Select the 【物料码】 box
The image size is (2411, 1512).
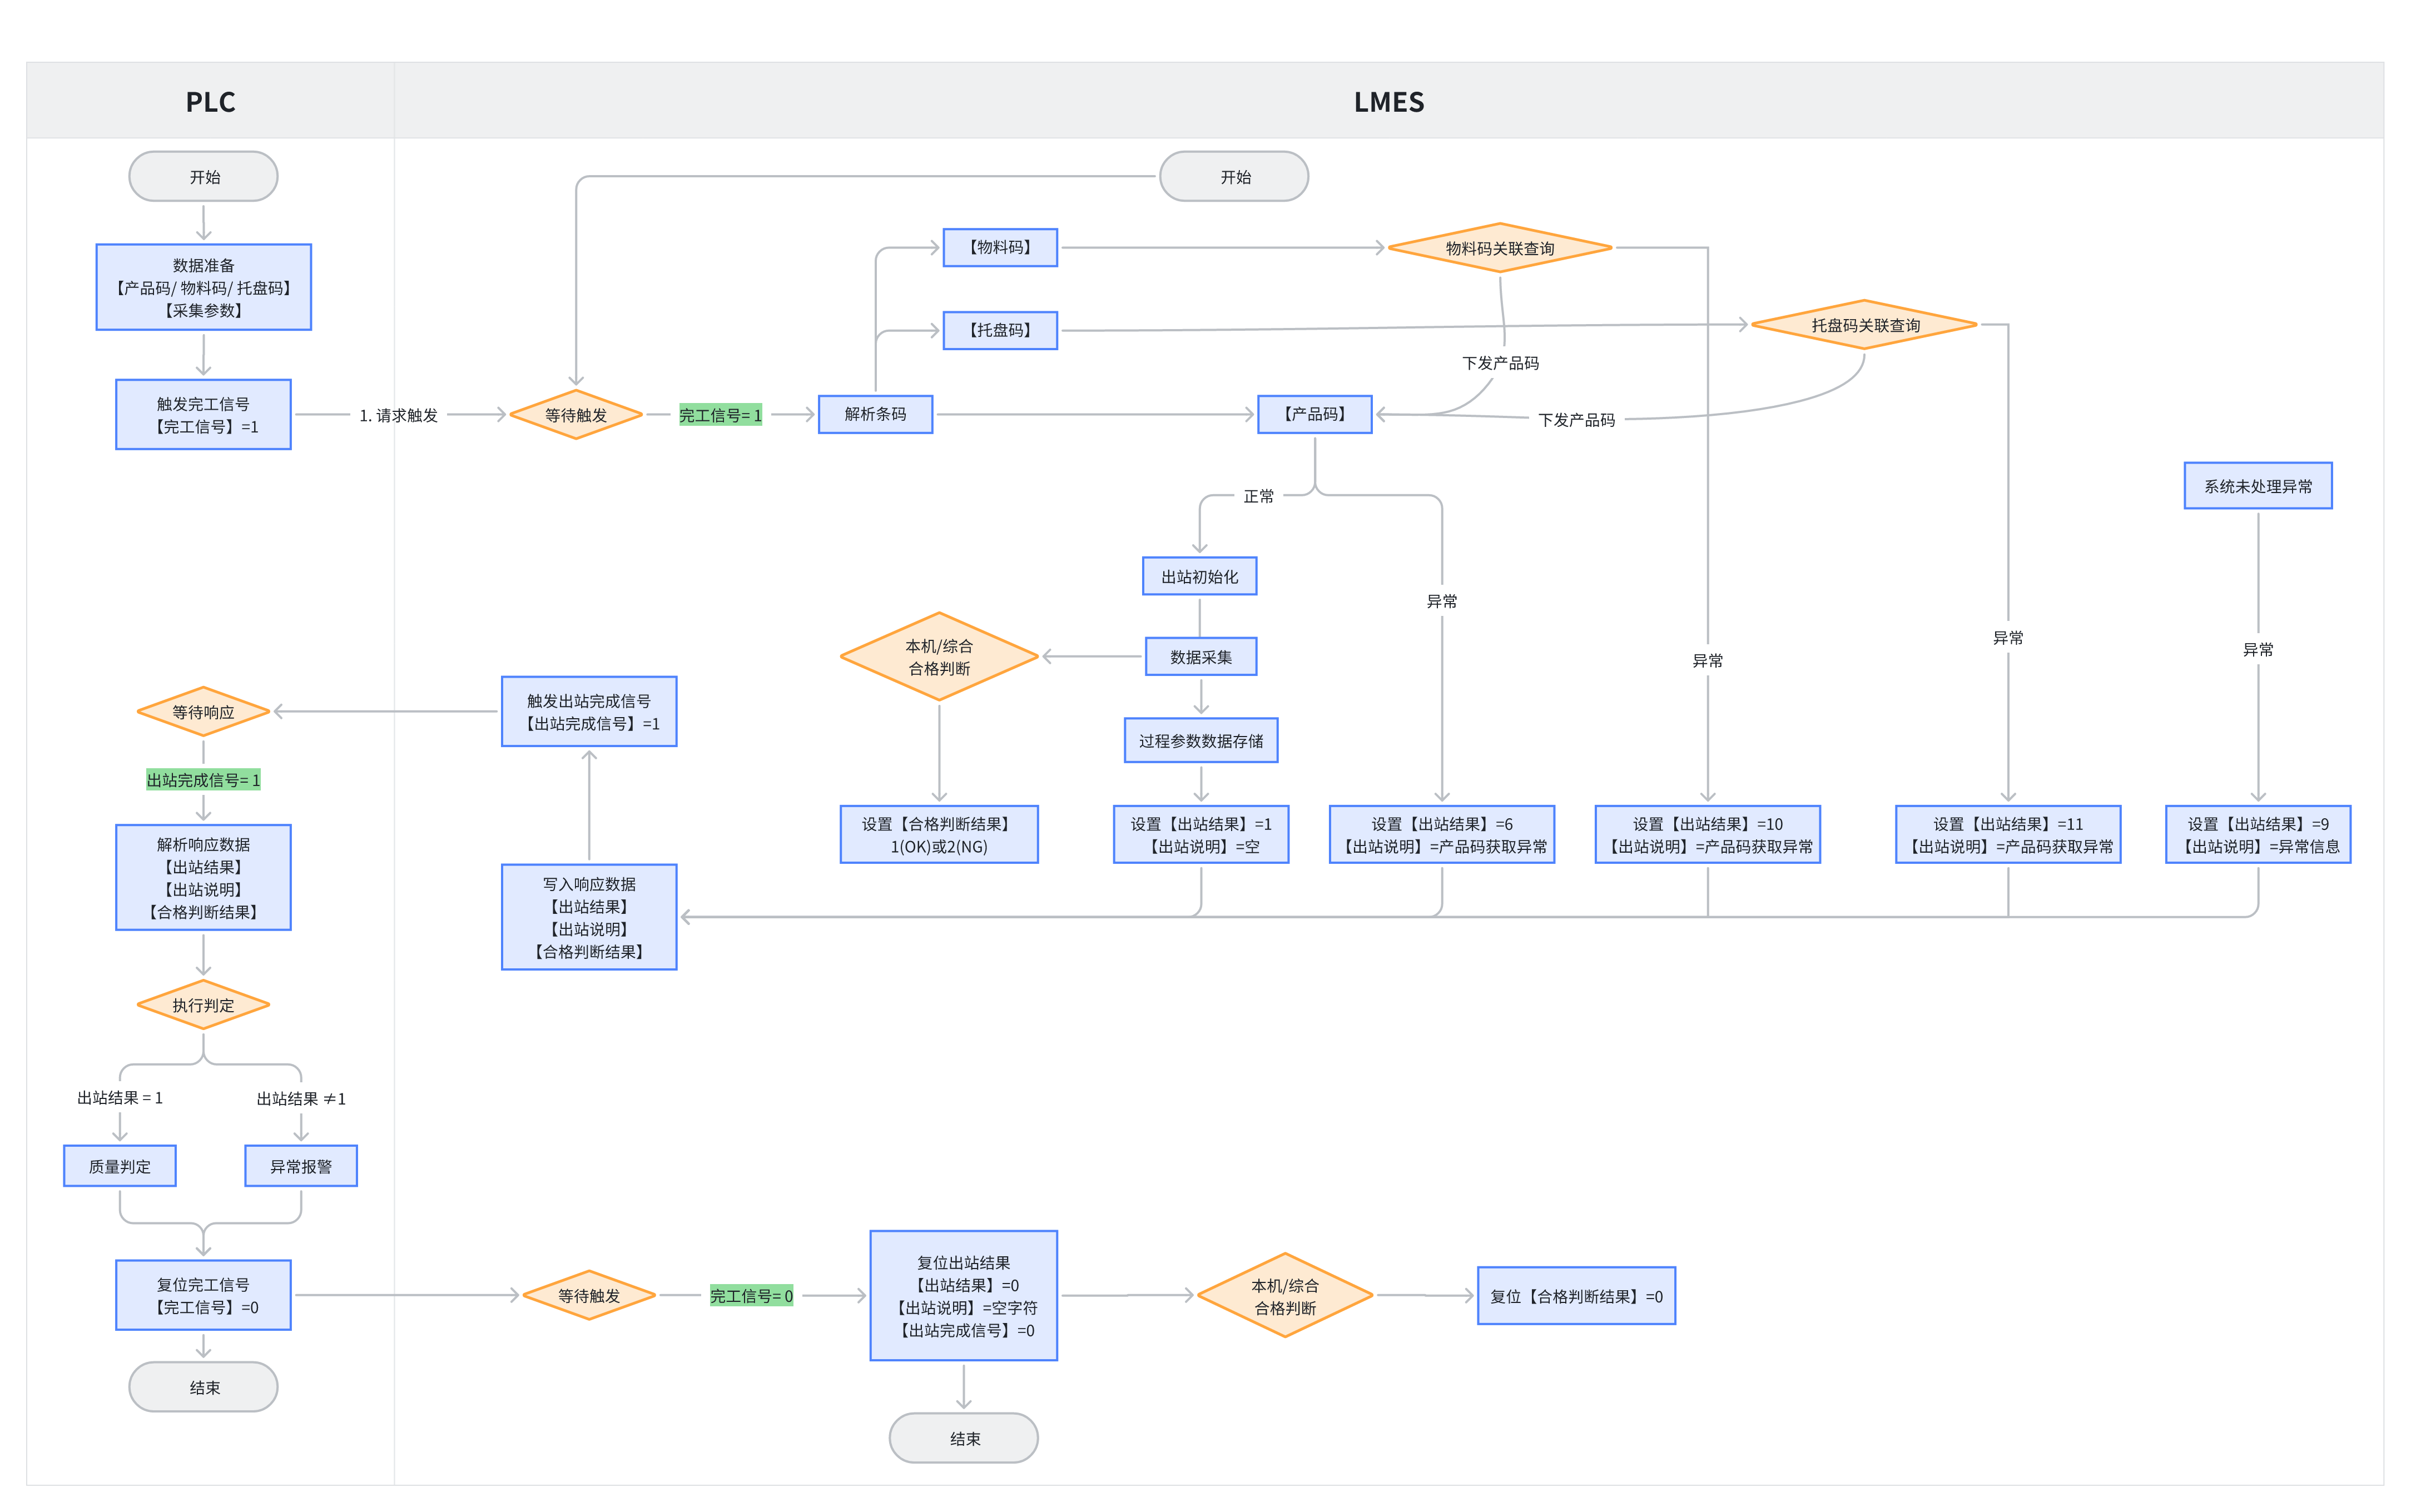pyautogui.click(x=999, y=247)
